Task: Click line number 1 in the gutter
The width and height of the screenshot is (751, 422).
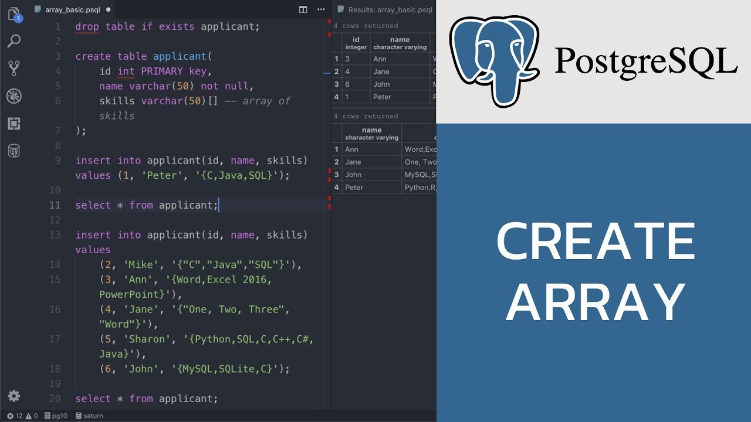Action: tap(57, 27)
